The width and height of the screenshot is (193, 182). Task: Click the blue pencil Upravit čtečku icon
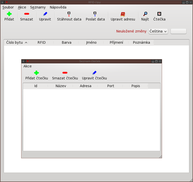(95, 73)
